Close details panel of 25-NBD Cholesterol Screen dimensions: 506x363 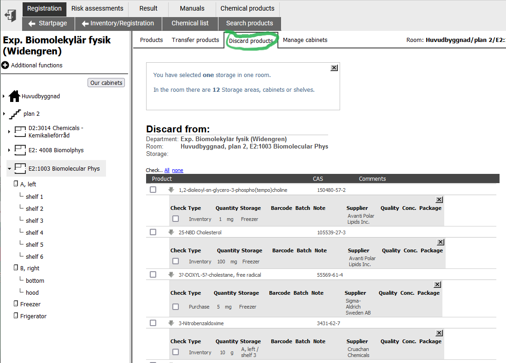pos(441,242)
